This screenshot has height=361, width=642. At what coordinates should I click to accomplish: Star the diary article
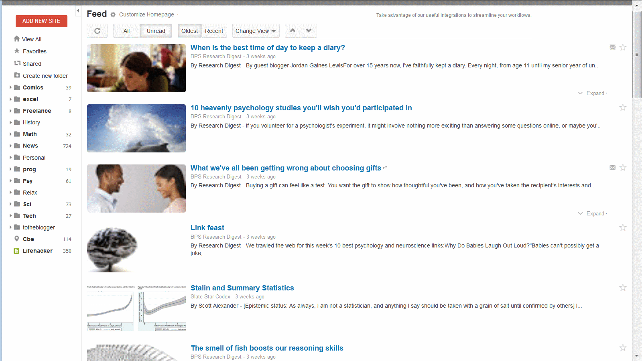click(623, 47)
